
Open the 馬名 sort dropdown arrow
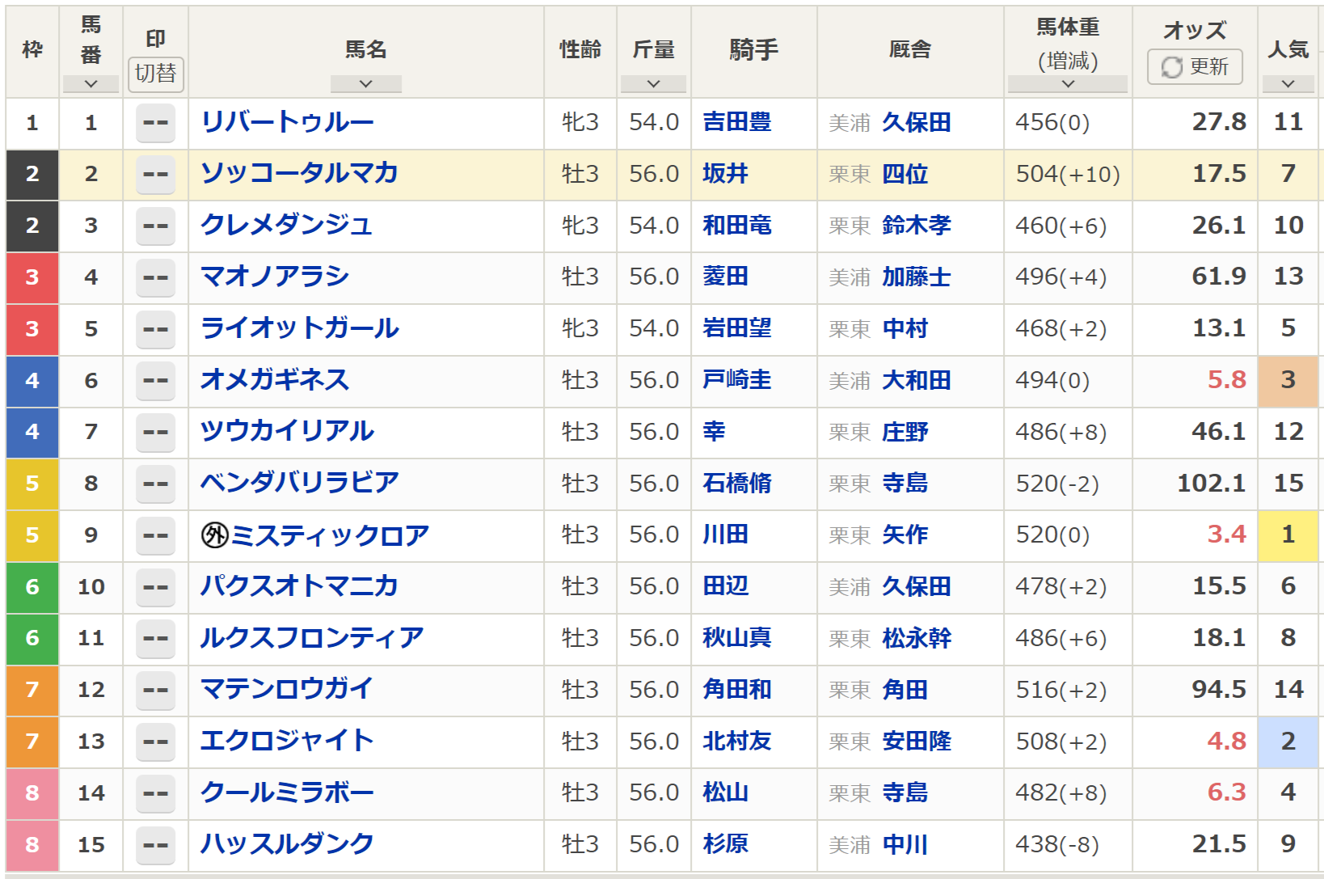tap(365, 83)
